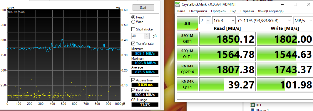
Task: Open the Язык(Language) menu
Action: click(271, 11)
